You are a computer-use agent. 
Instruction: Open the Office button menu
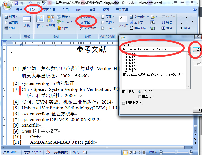(x=7, y=6)
